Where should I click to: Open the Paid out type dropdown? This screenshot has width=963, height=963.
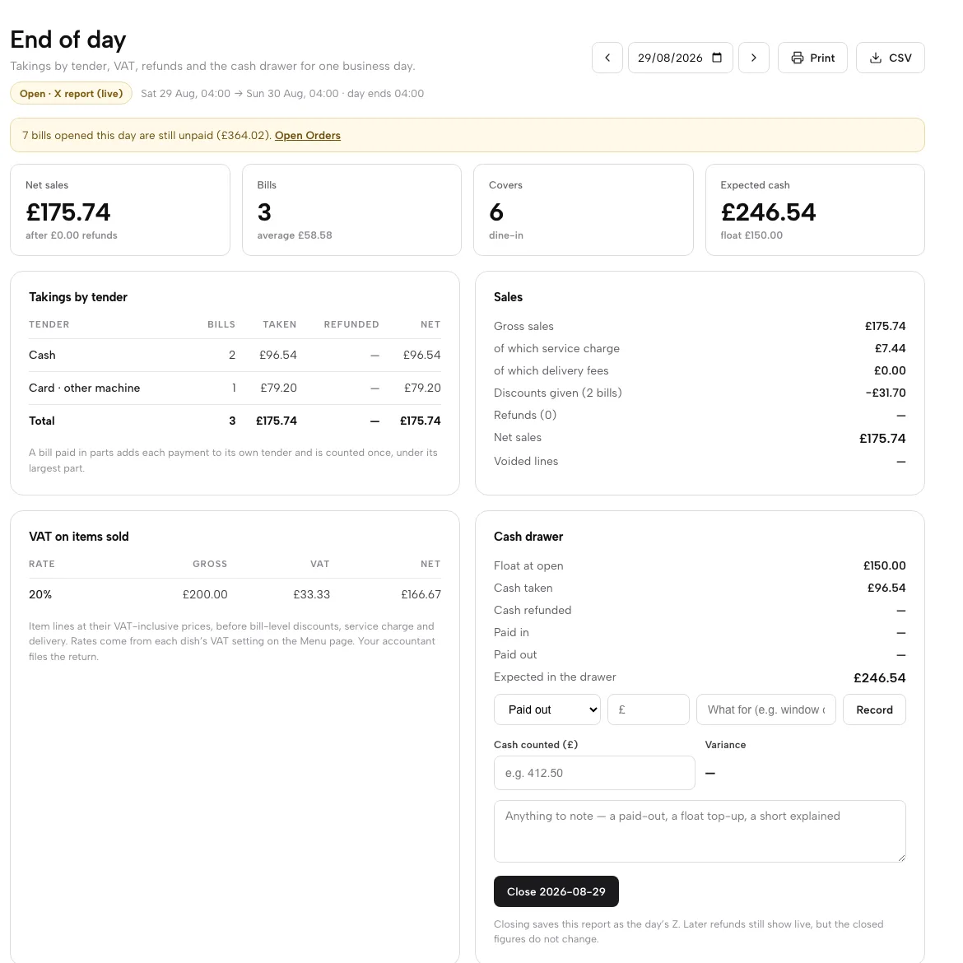pyautogui.click(x=547, y=710)
